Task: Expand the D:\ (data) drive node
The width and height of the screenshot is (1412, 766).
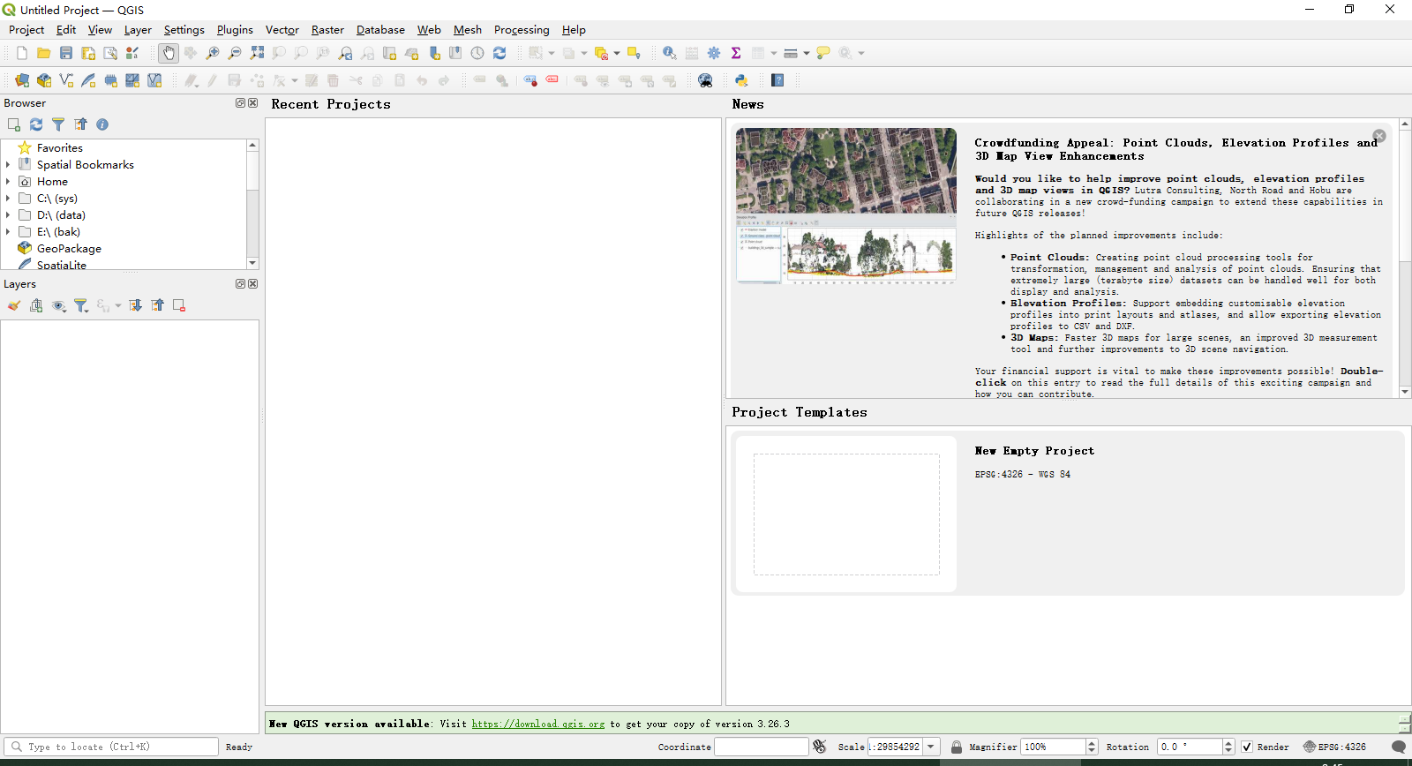Action: click(x=8, y=215)
